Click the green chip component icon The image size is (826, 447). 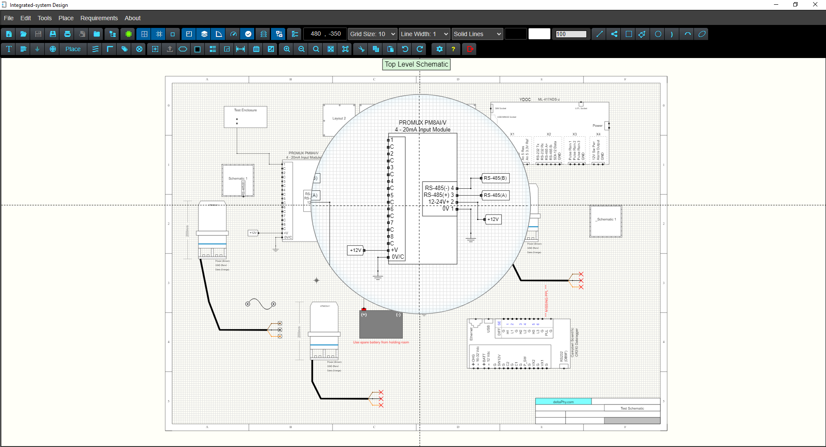128,34
